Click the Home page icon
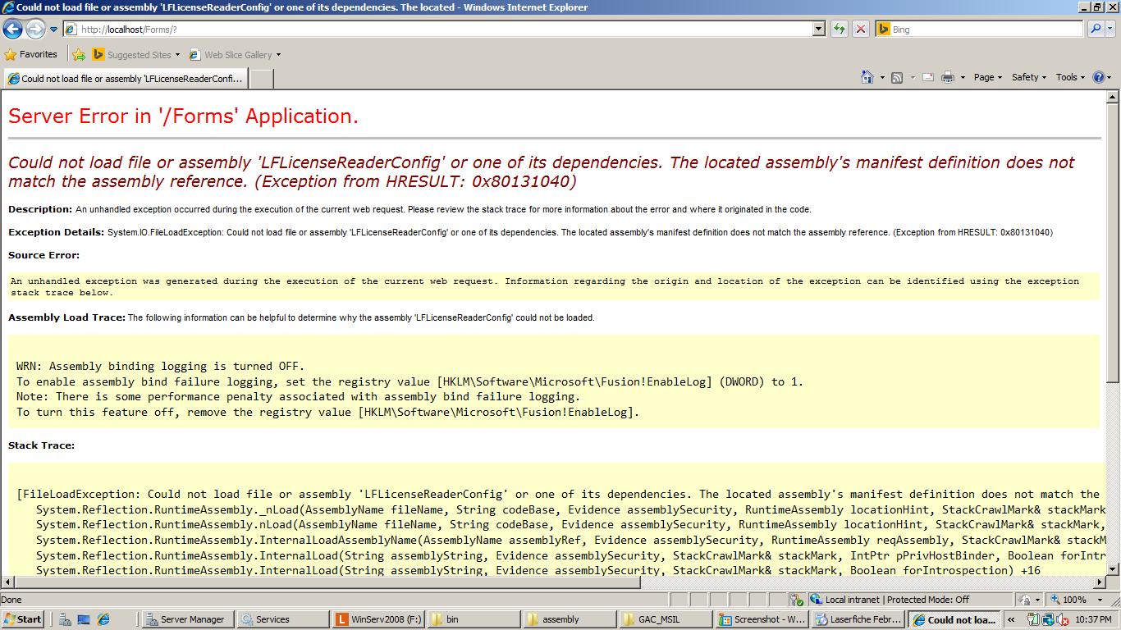The height and width of the screenshot is (630, 1121). 867,77
